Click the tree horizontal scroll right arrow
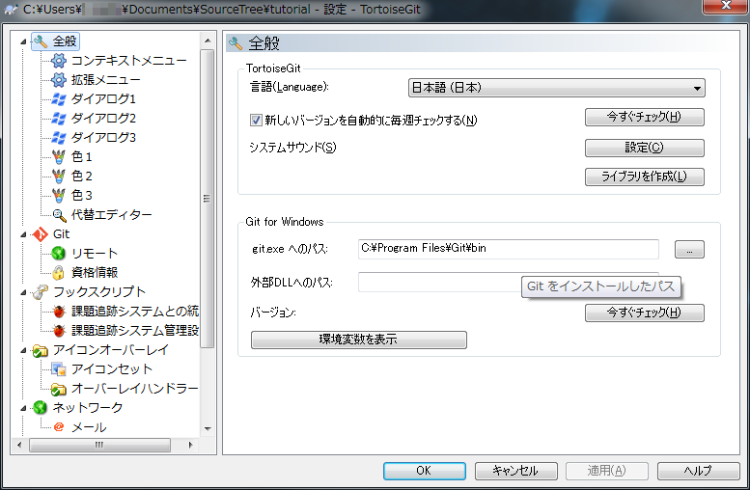Viewport: 750px width, 490px height. (191, 445)
